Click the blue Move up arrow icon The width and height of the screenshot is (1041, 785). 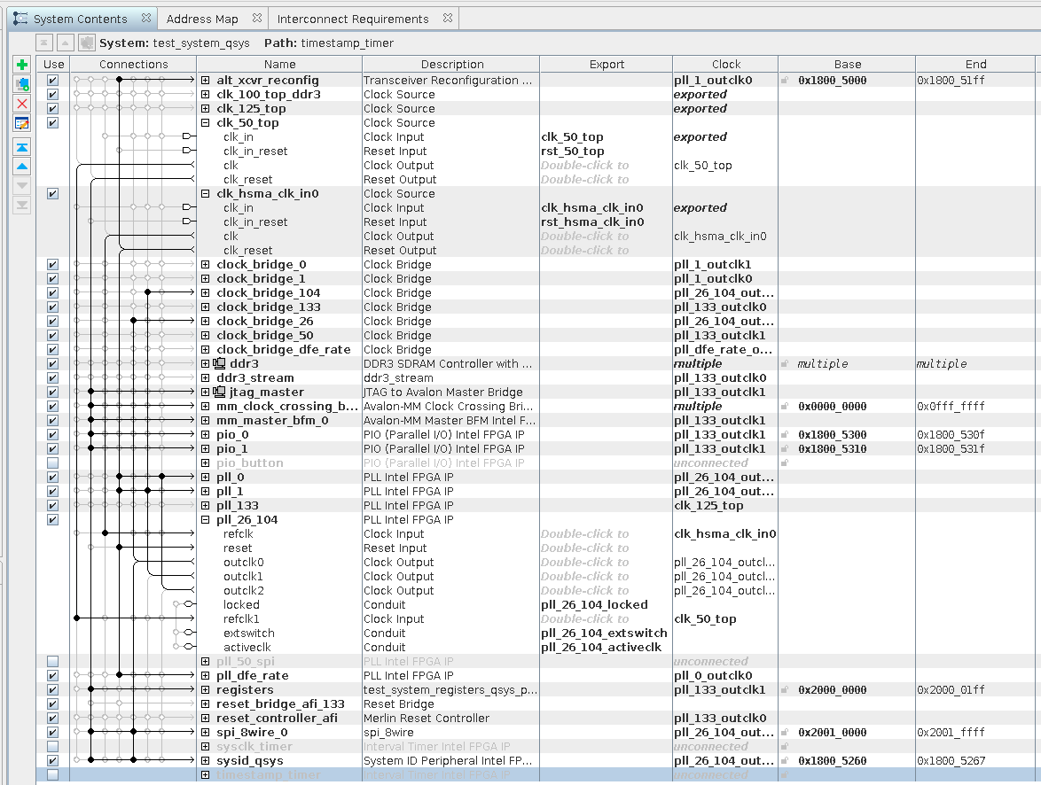coord(22,167)
